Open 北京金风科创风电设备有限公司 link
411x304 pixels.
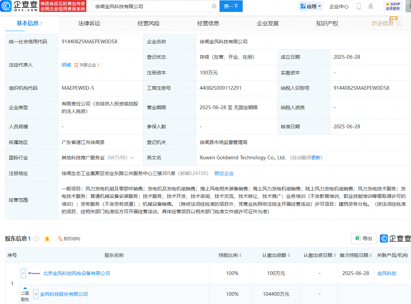pos(76,273)
